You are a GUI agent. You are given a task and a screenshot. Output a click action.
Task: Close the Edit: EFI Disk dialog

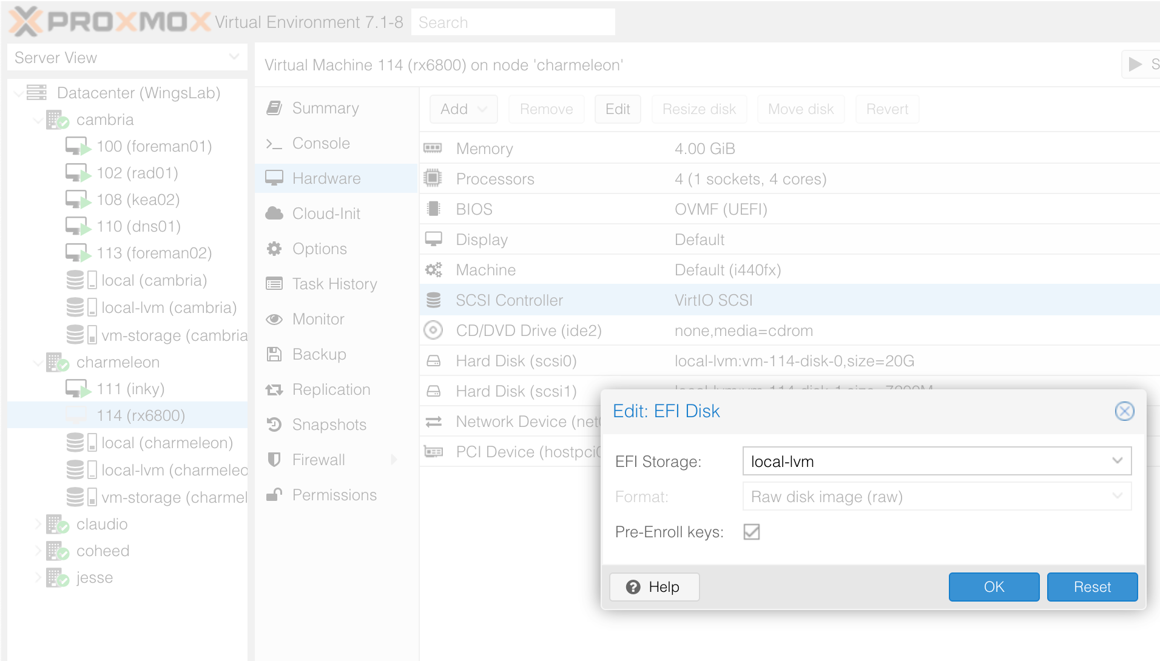1124,411
